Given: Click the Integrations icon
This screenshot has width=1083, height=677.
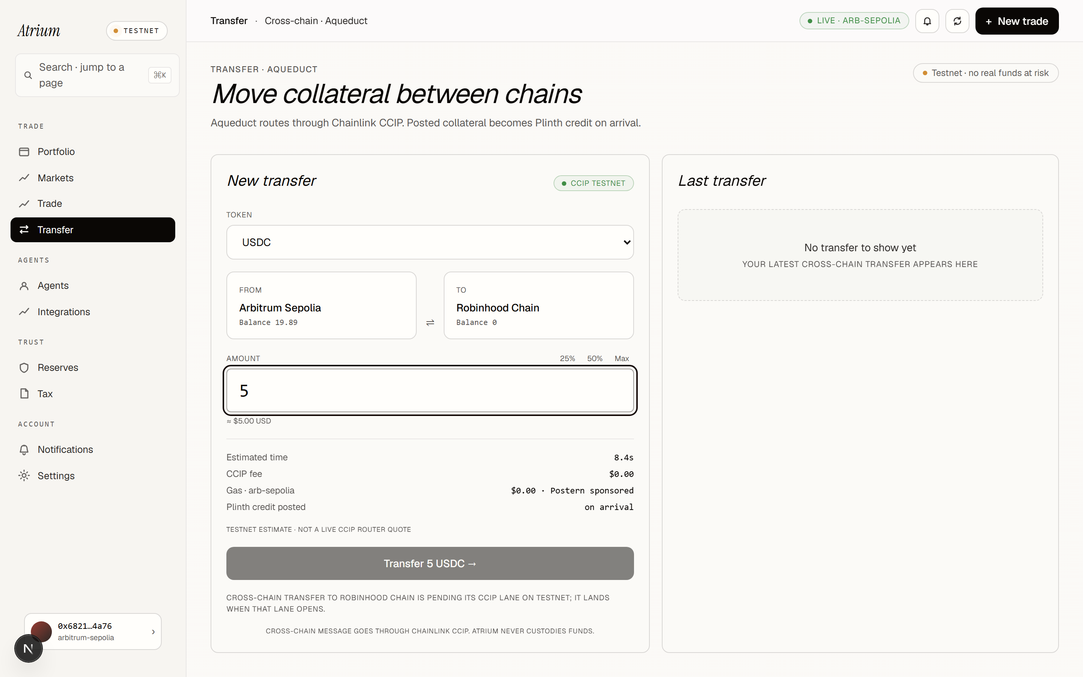Looking at the screenshot, I should click(24, 312).
